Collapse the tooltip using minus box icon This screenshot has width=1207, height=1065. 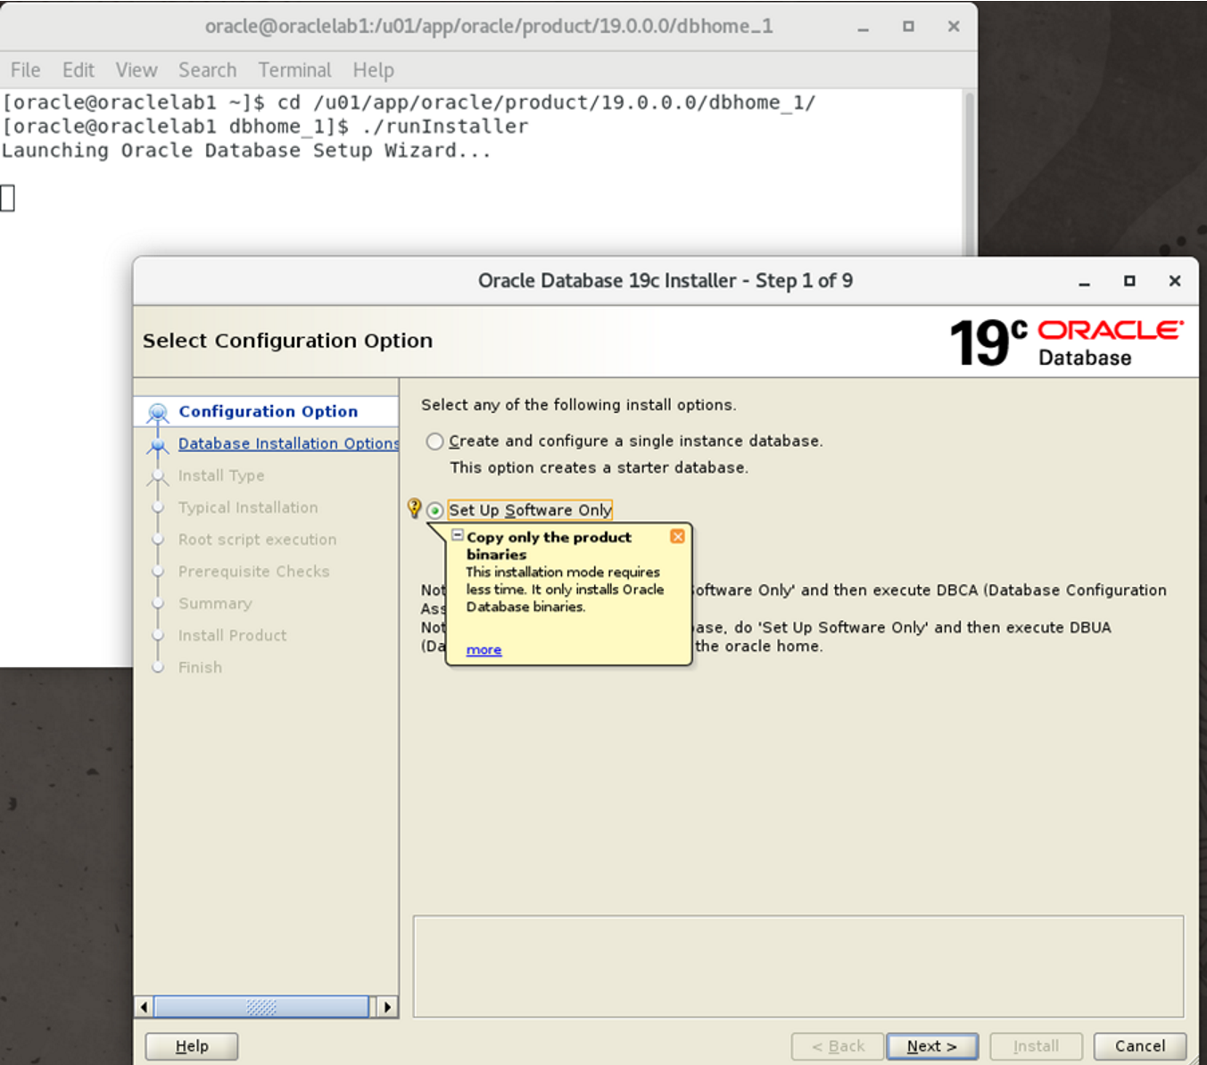(458, 536)
